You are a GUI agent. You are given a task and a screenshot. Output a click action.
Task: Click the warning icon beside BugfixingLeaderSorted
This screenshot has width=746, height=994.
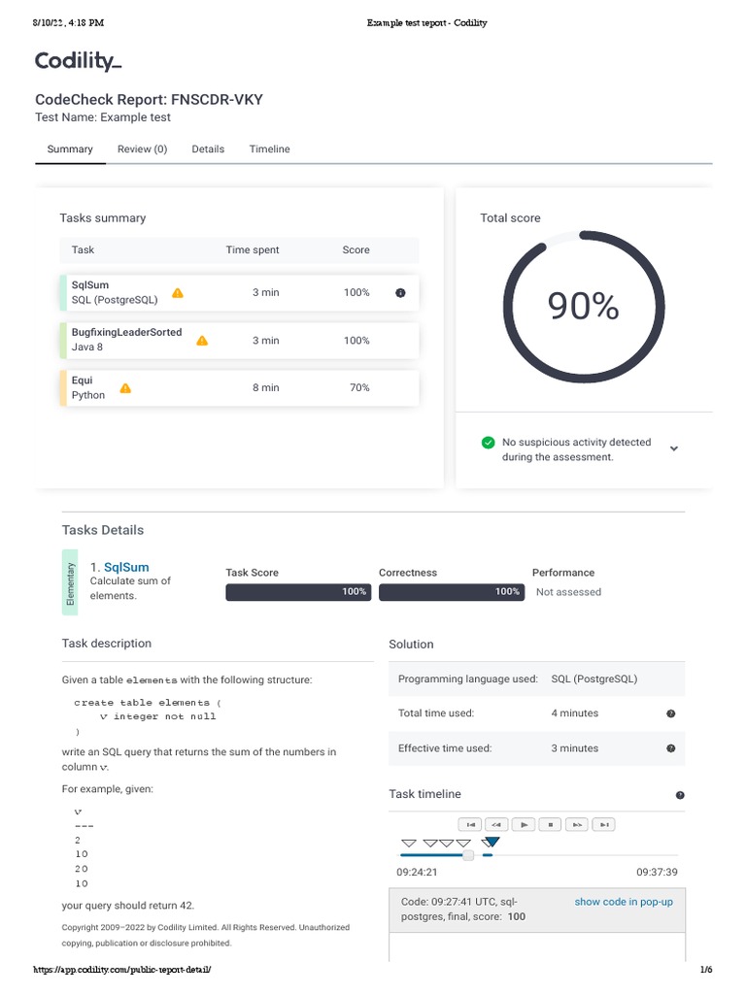coord(202,341)
